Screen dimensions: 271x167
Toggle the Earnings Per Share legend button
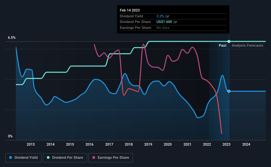click(111, 158)
